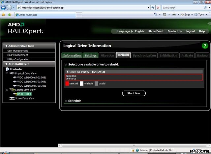The width and height of the screenshot is (211, 154).
Task: Select first WDC WD1600YS-01SHB1 drive
Action: [x=32, y=77]
